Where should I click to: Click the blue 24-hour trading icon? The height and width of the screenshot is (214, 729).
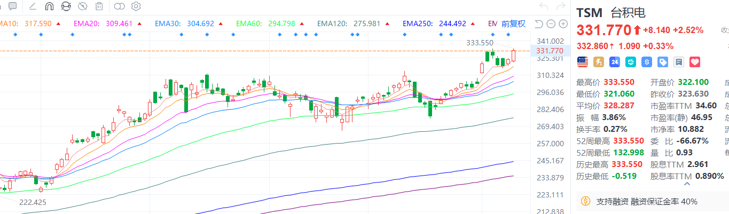(x=615, y=62)
